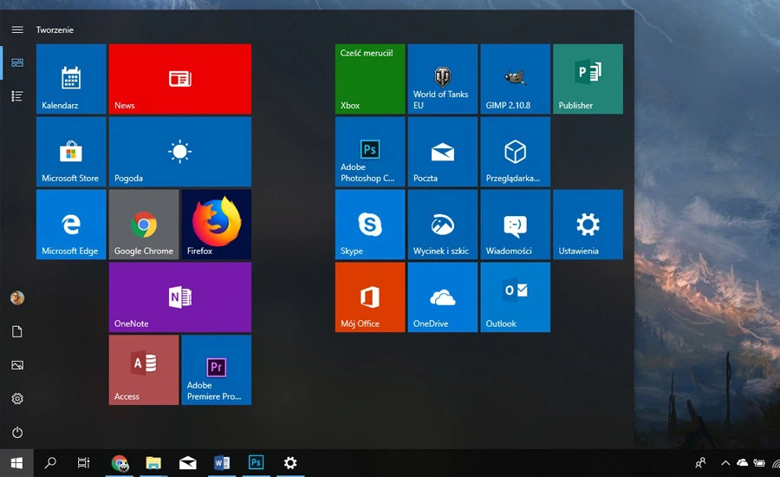Open the Ustawienia settings tile
780x477 pixels.
coord(588,225)
